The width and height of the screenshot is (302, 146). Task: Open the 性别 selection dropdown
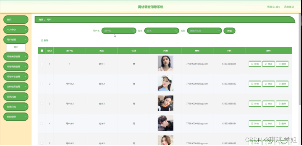click(204, 31)
